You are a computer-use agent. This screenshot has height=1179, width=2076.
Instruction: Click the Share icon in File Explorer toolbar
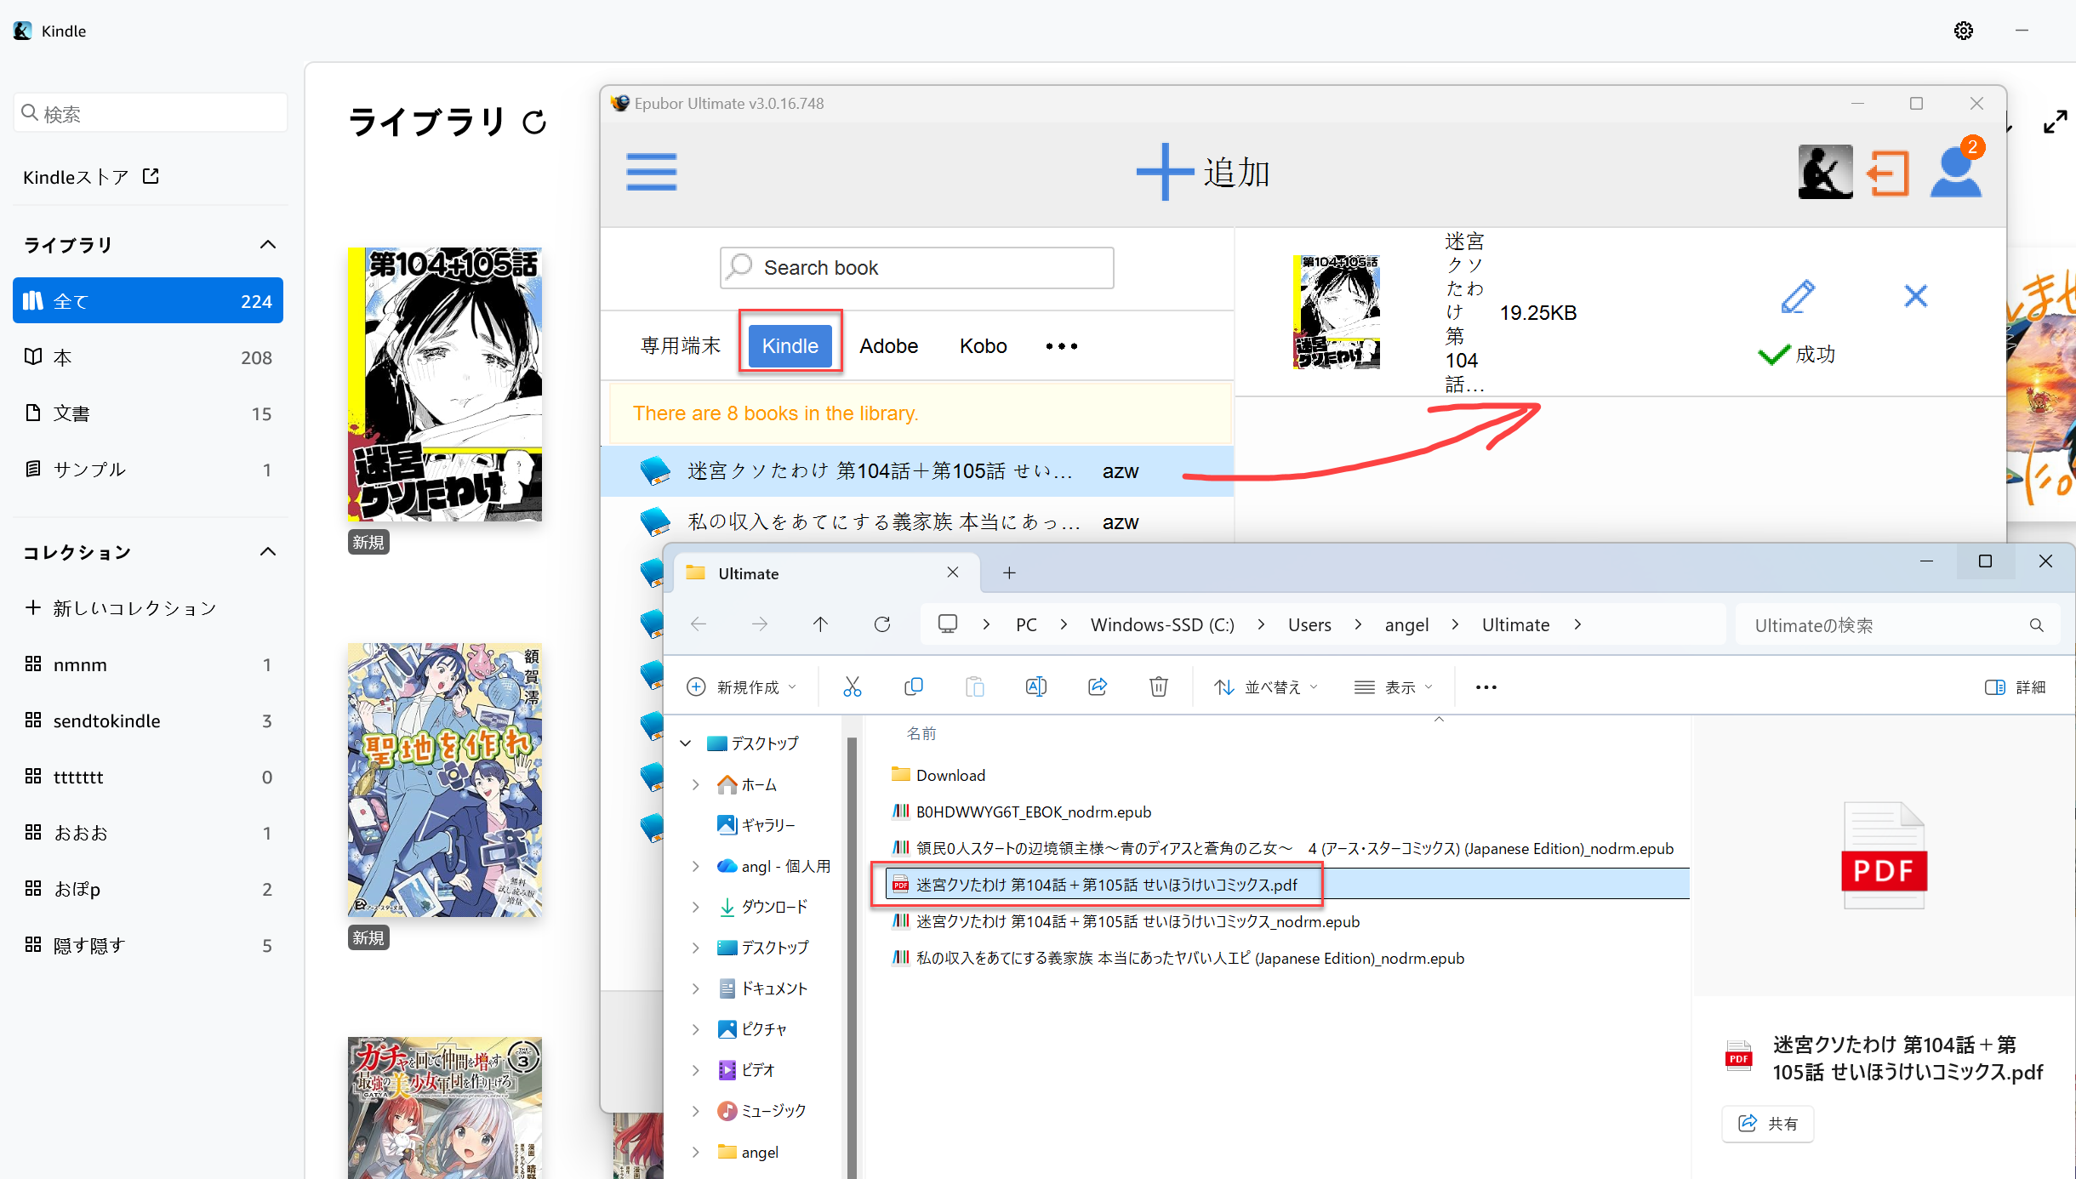pyautogui.click(x=1098, y=686)
